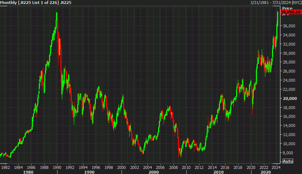
Task: Click the 8,000 price axis label
Action: pyautogui.click(x=288, y=153)
